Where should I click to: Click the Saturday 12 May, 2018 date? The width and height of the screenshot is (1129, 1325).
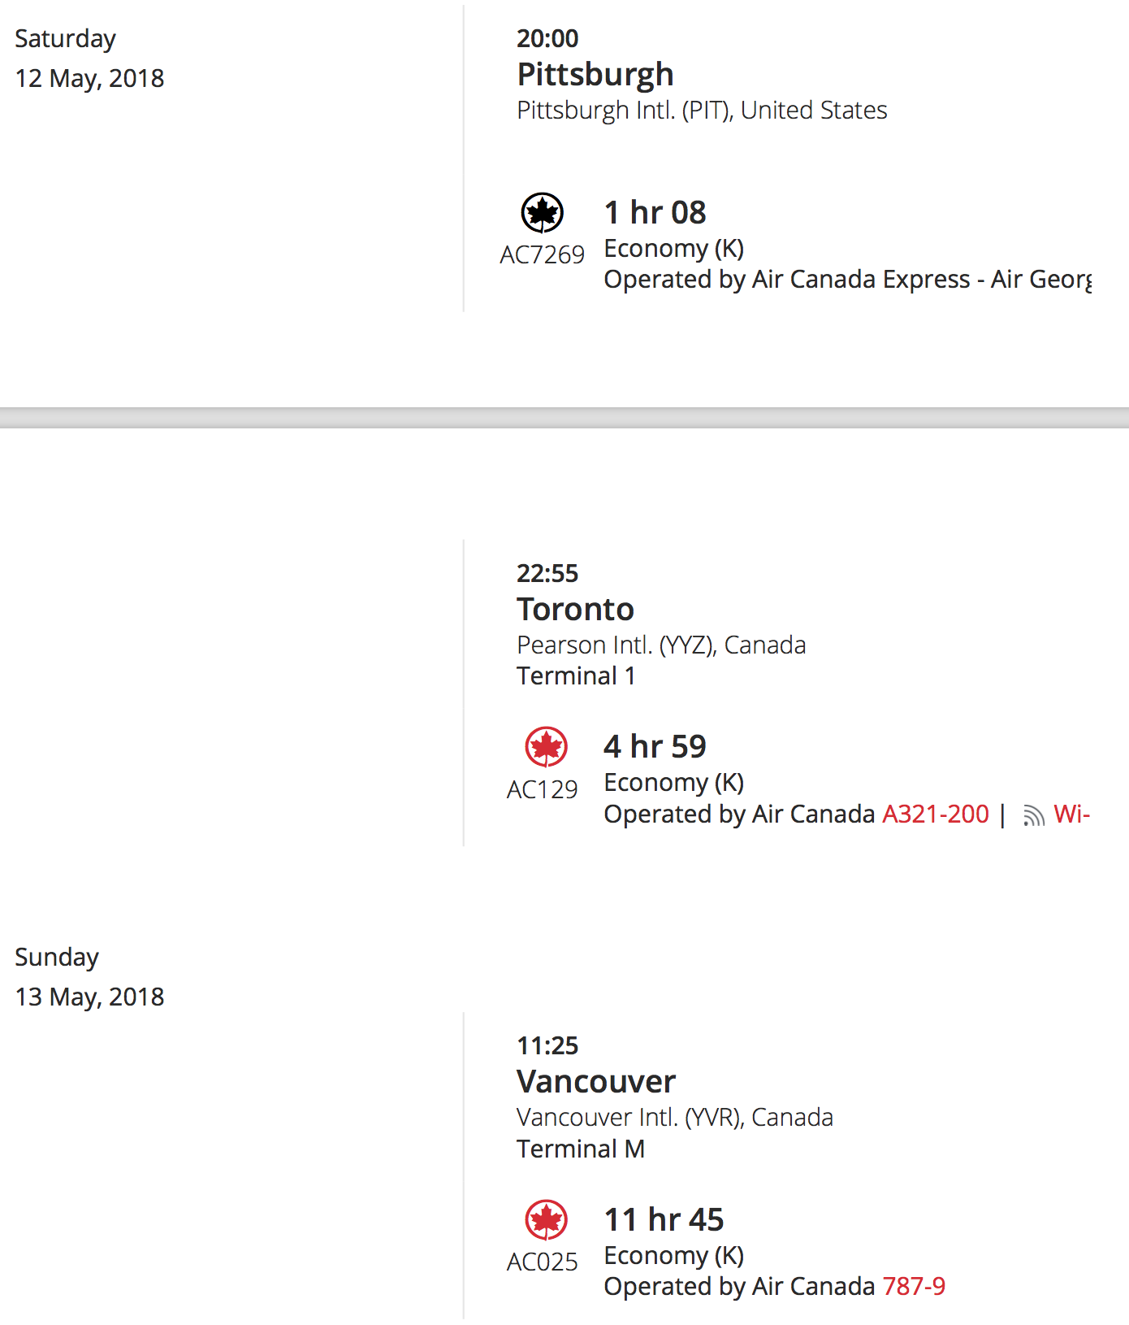pos(89,59)
